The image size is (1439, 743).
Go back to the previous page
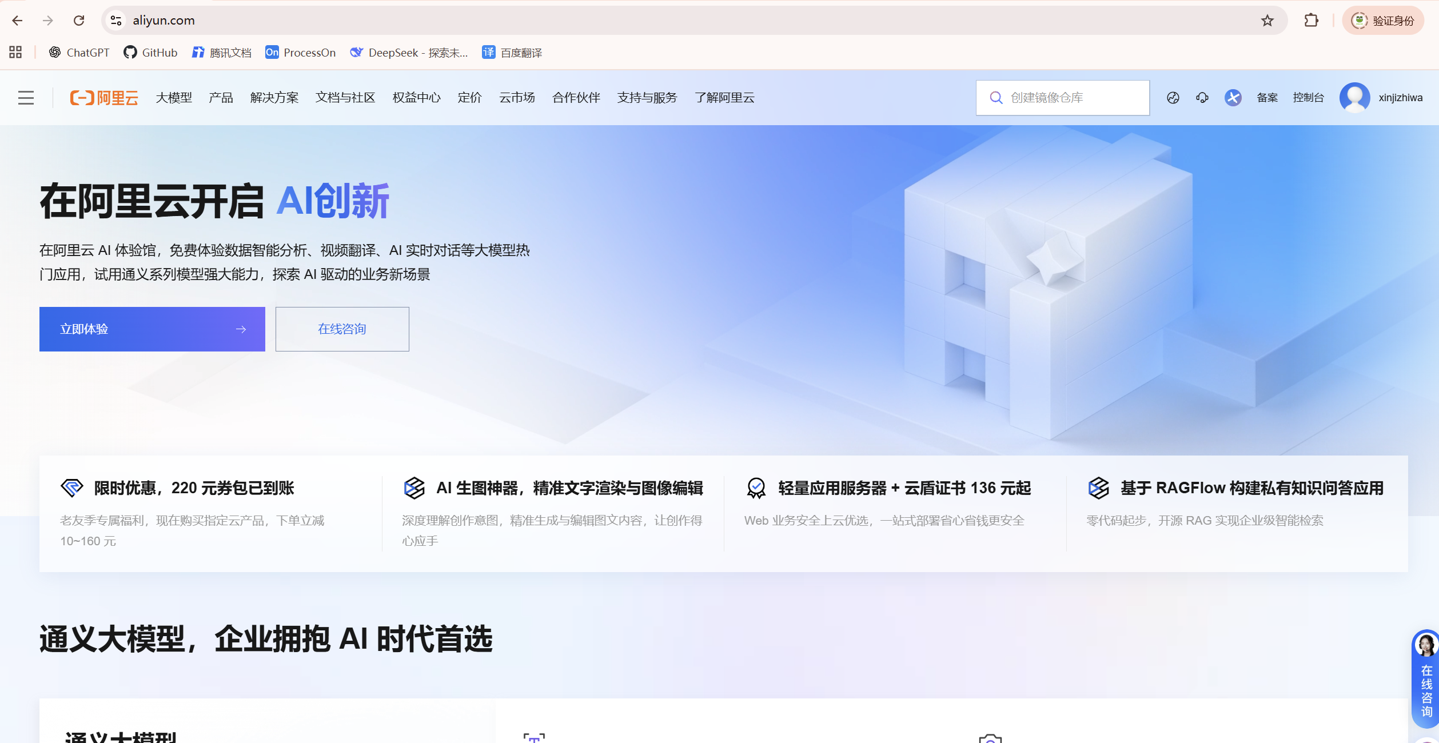point(17,21)
